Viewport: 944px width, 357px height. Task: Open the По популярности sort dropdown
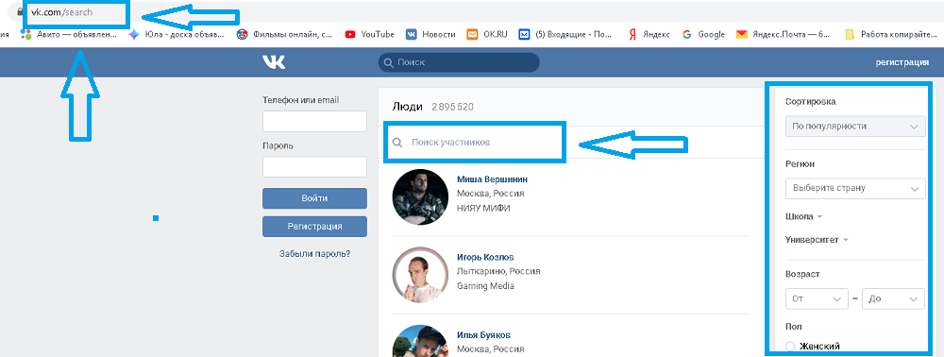click(x=855, y=127)
